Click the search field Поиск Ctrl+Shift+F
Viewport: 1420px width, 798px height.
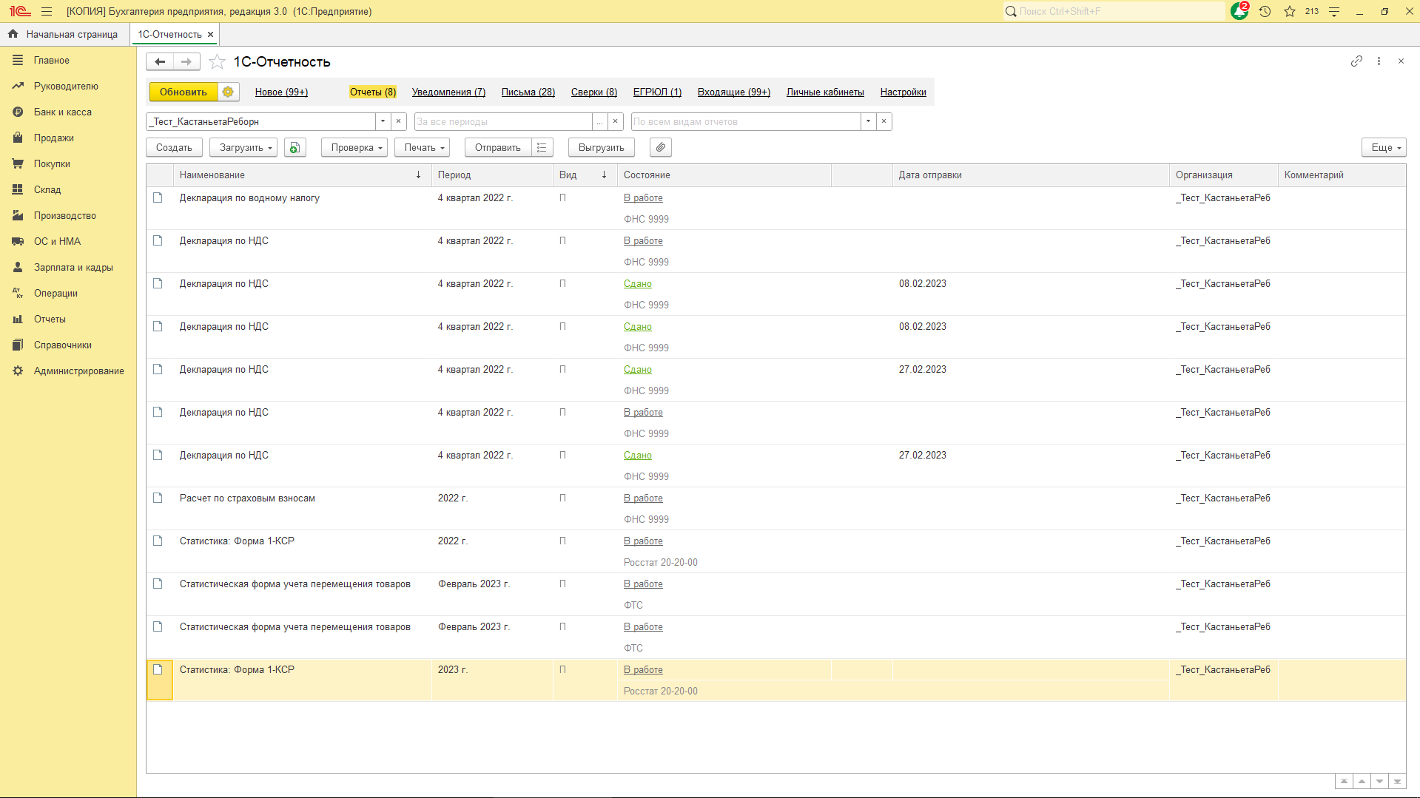[1114, 11]
